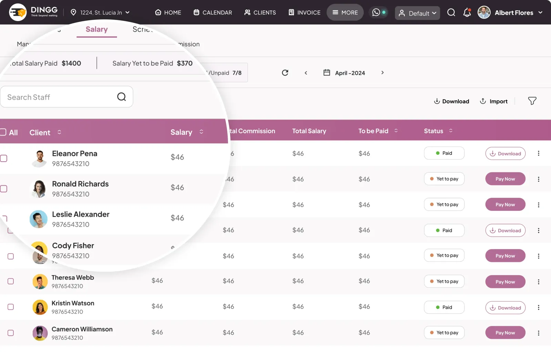The height and width of the screenshot is (357, 551).
Task: Sort by the Salary column arrows
Action: [201, 132]
